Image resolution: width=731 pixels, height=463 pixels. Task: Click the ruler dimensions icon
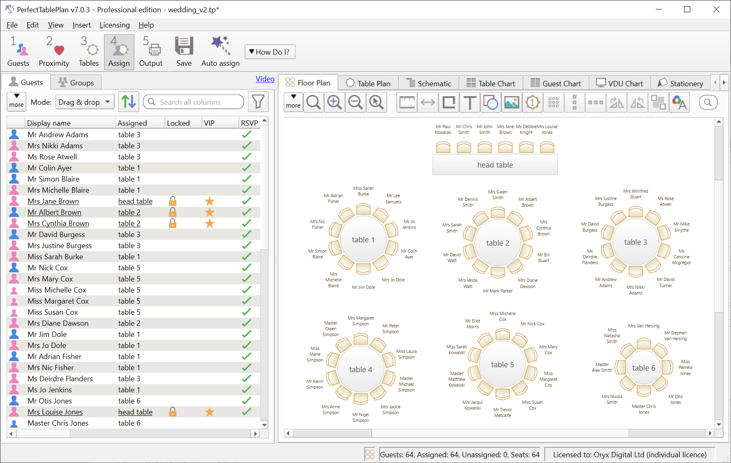[x=407, y=103]
